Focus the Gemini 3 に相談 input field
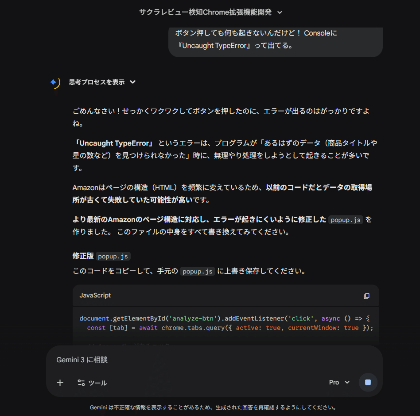The image size is (420, 416). [177, 360]
